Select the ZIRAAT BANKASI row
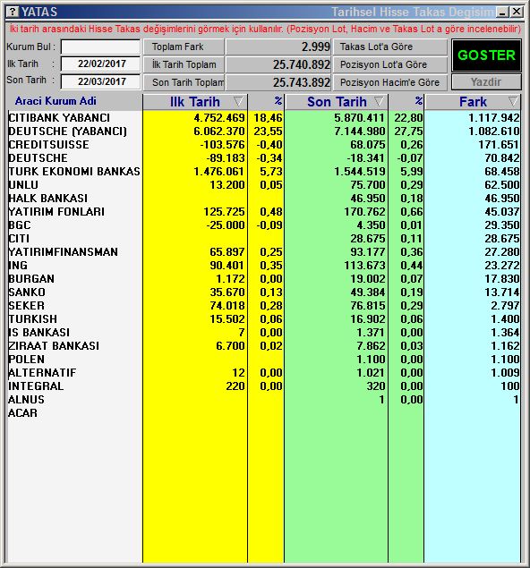 (264, 346)
